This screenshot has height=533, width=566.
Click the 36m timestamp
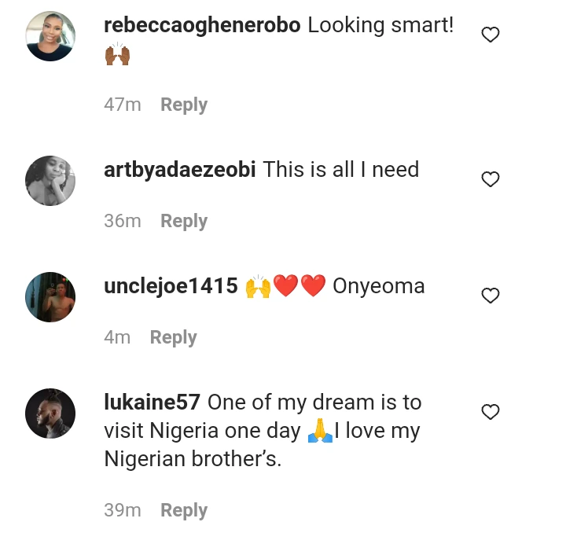pyautogui.click(x=123, y=221)
